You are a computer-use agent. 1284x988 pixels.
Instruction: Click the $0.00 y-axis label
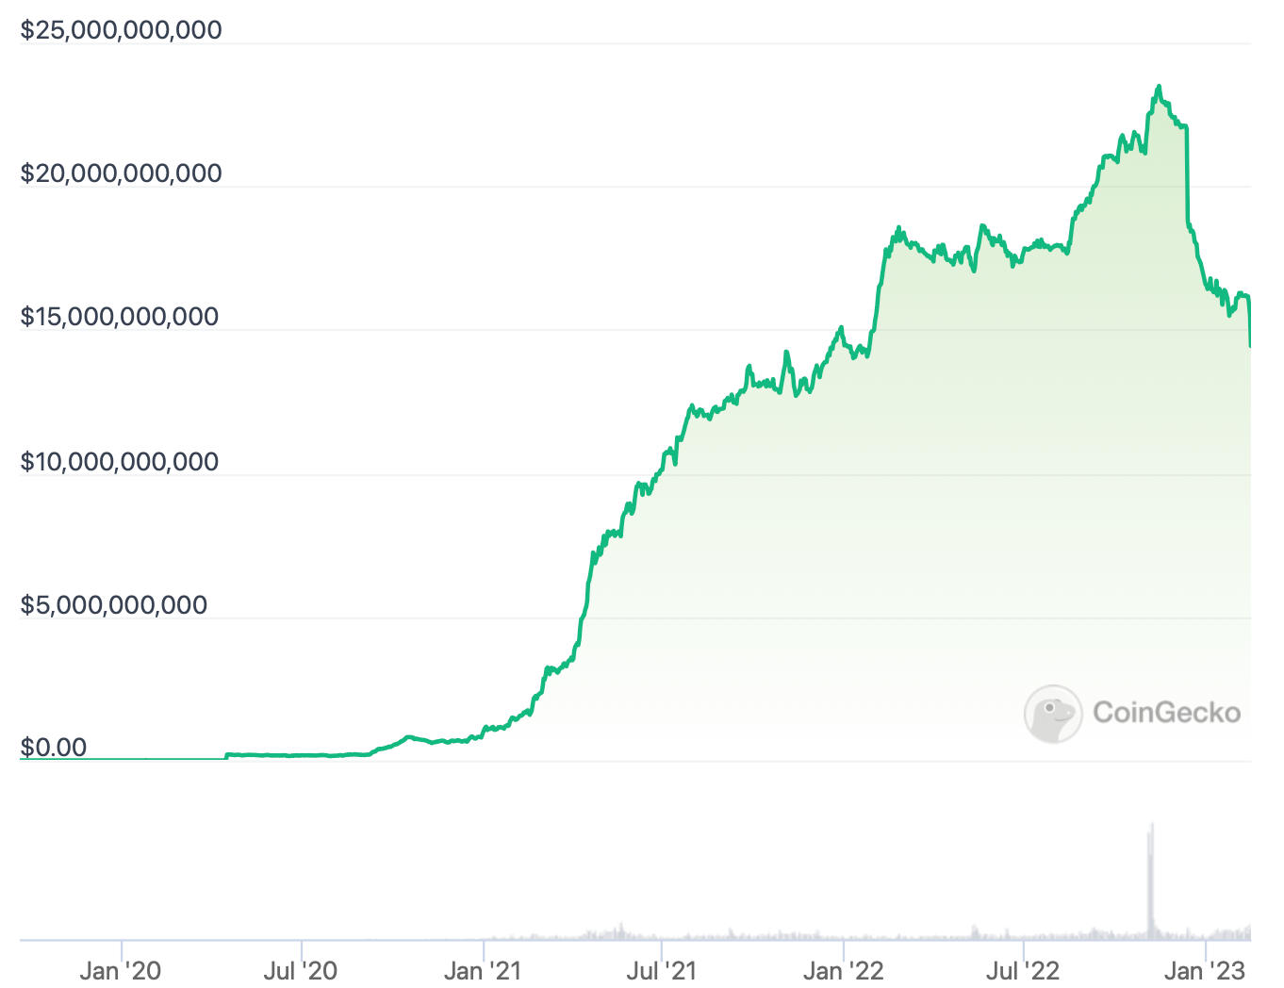coord(54,749)
